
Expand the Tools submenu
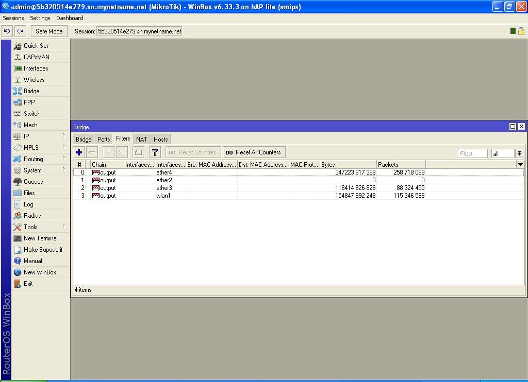pyautogui.click(x=41, y=227)
